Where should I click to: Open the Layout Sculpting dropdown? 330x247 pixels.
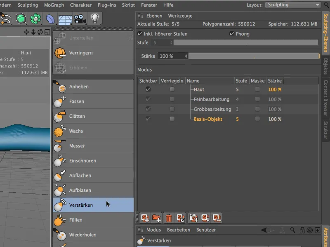[293, 5]
